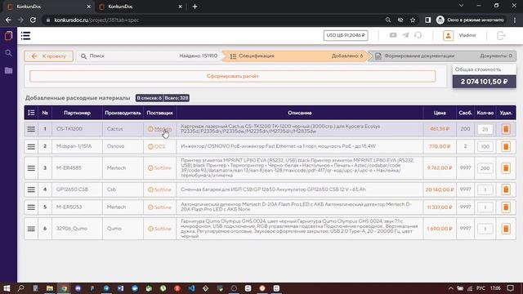Open the headset support icon in the header
523x294 pixels.
(418, 35)
